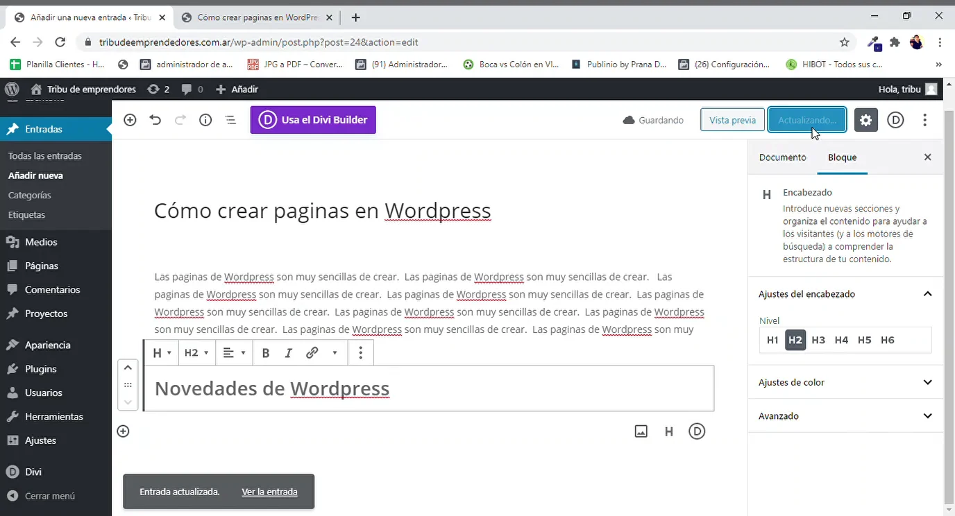955x516 pixels.
Task: Toggle the settings gear sidebar
Action: [865, 120]
